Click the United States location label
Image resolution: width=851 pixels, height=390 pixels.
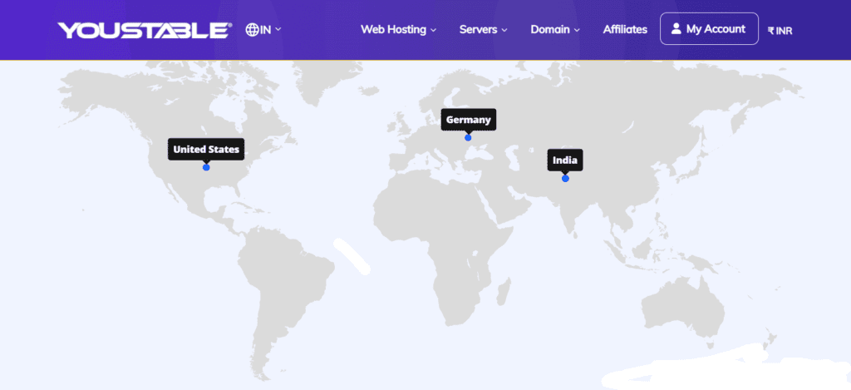point(206,150)
